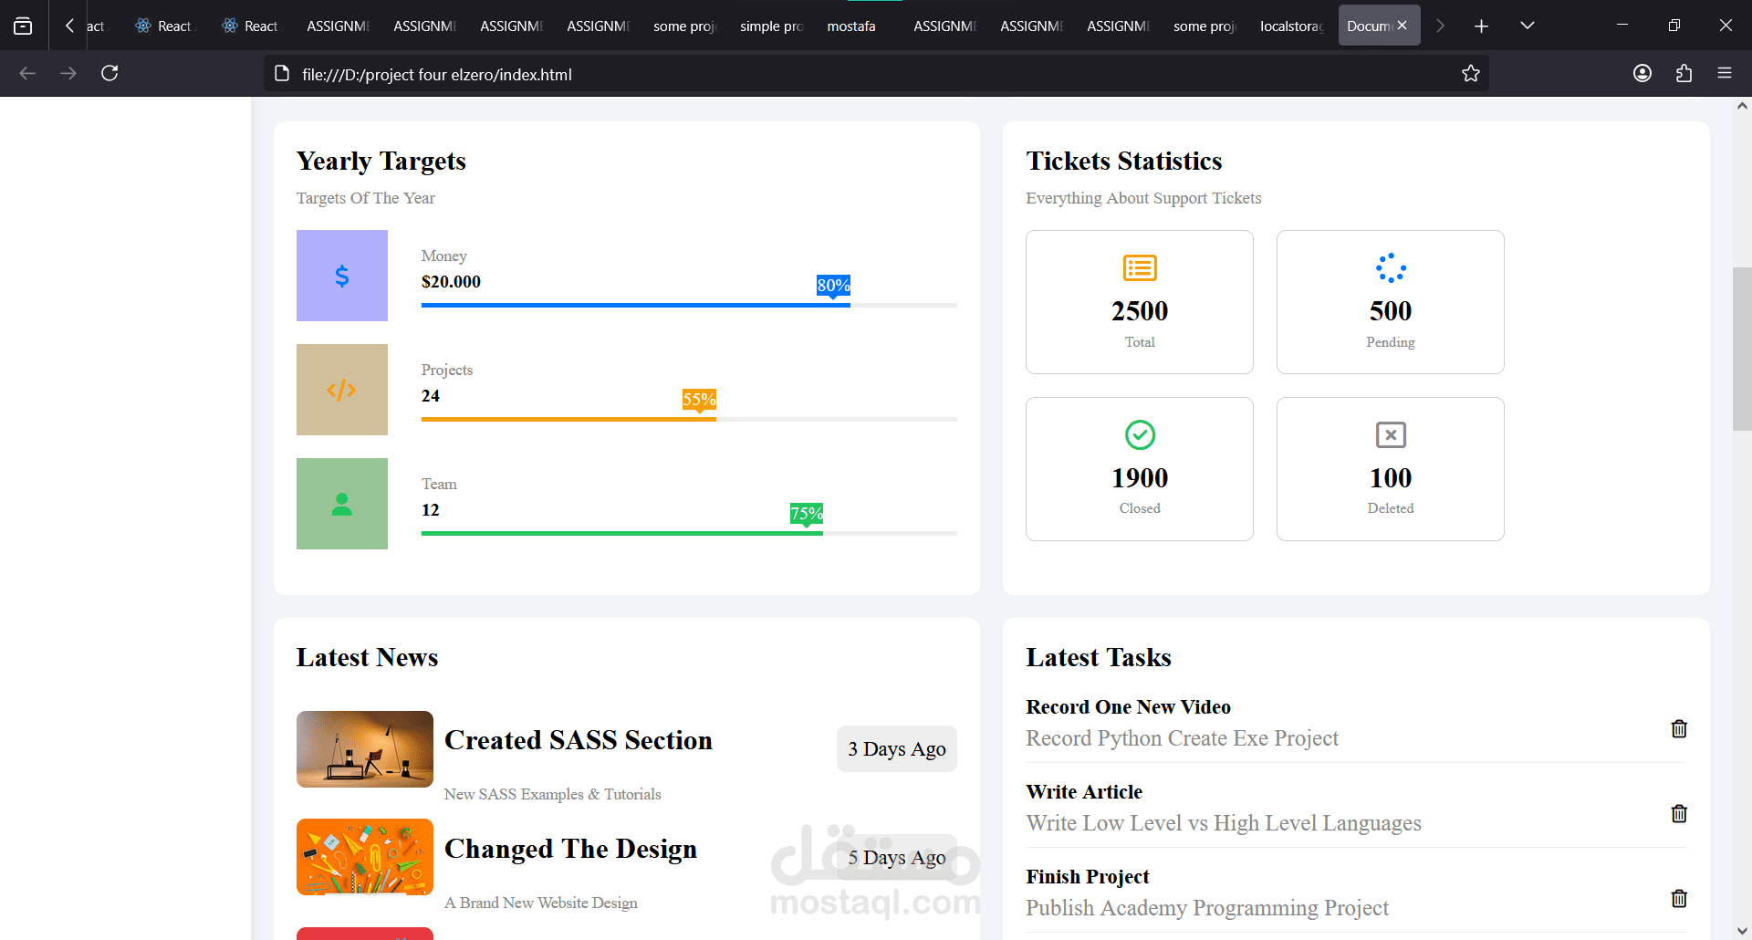Open a new browser tab
Viewport: 1752px width, 940px height.
pyautogui.click(x=1481, y=26)
